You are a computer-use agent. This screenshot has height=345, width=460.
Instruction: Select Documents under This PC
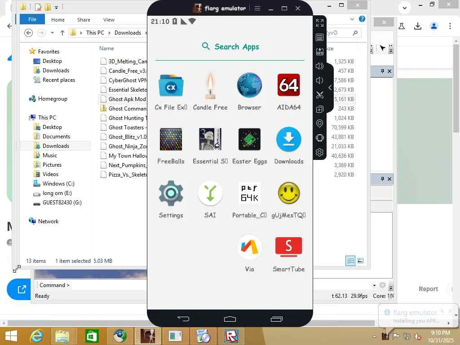[56, 137]
